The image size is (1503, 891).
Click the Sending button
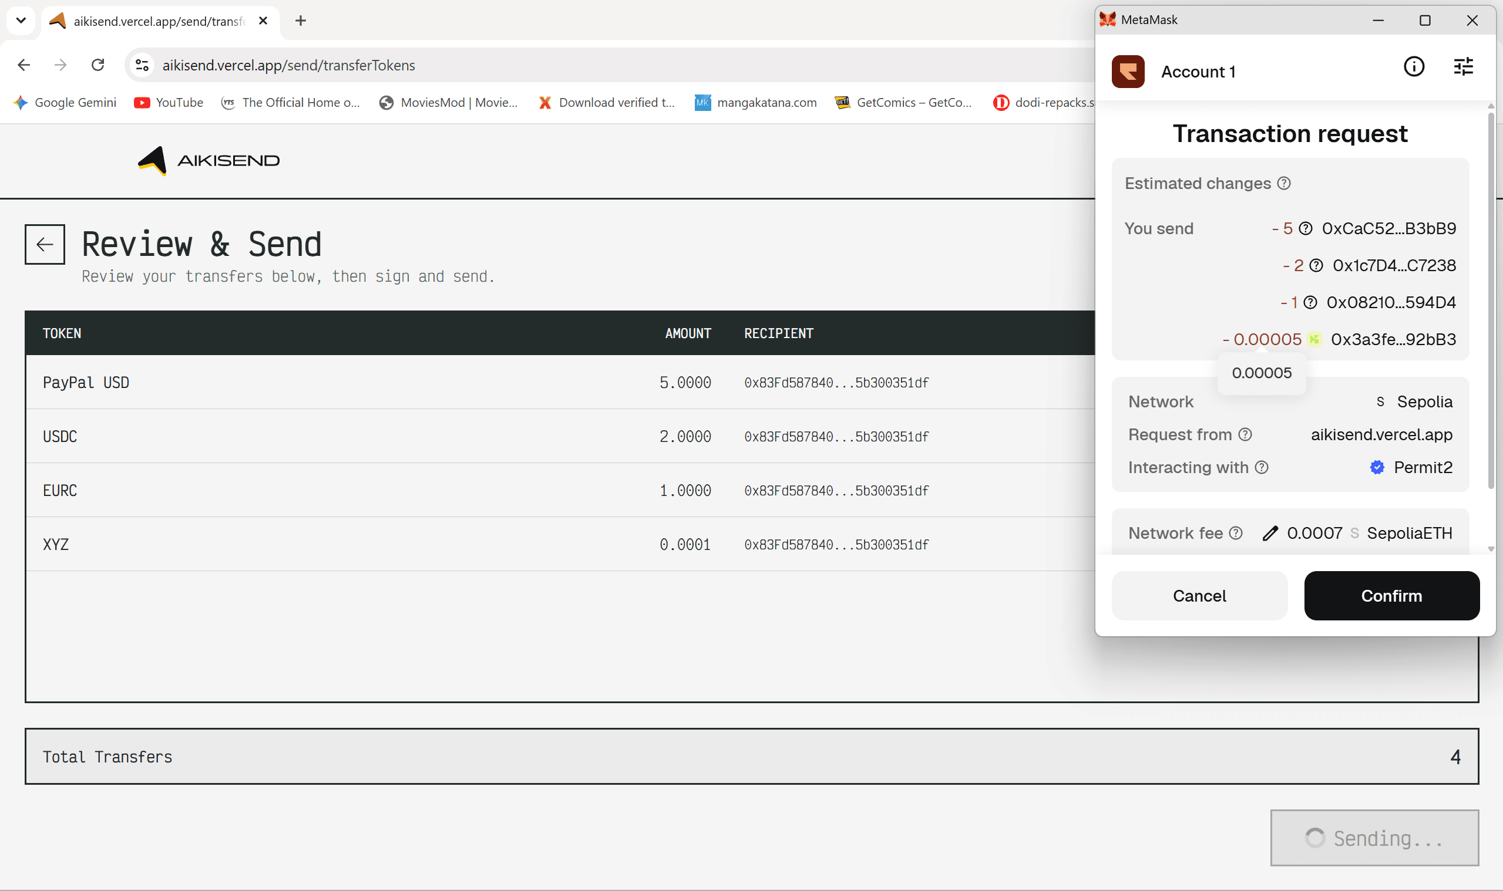pyautogui.click(x=1374, y=838)
